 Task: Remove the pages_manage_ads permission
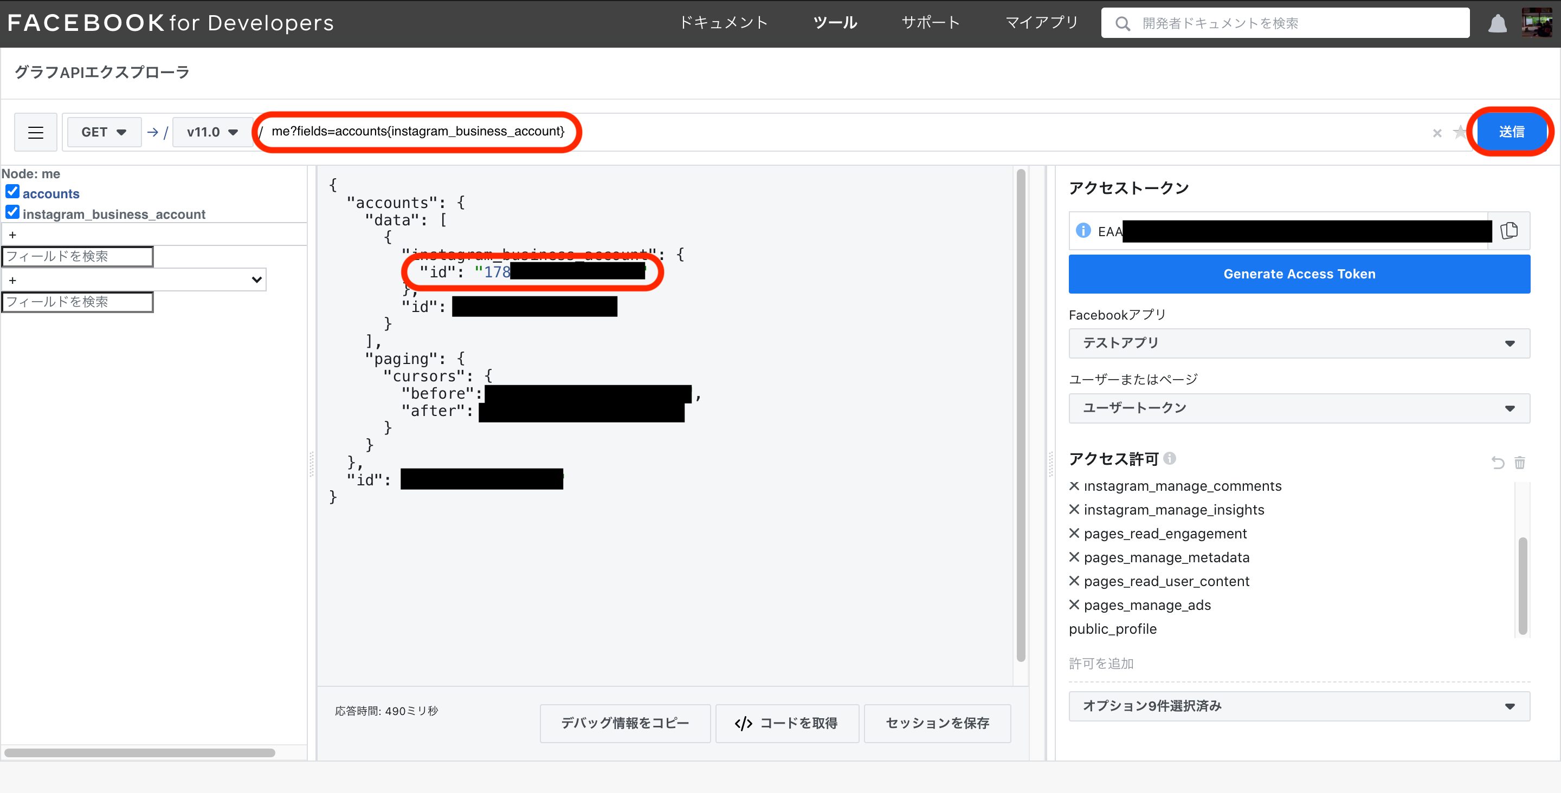click(x=1074, y=604)
